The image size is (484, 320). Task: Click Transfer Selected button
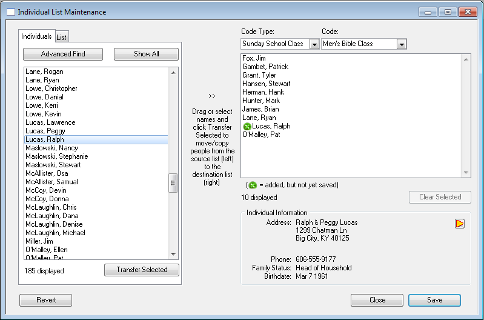(142, 270)
